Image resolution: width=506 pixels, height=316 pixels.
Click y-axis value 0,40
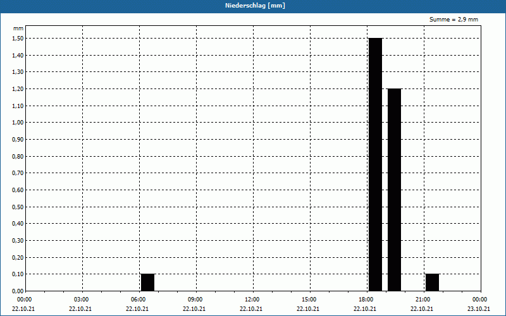(18, 224)
